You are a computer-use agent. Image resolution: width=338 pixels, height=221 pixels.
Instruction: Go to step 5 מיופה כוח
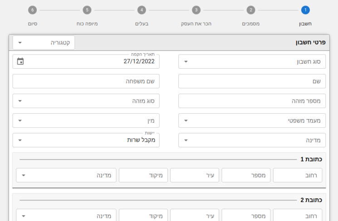(87, 10)
